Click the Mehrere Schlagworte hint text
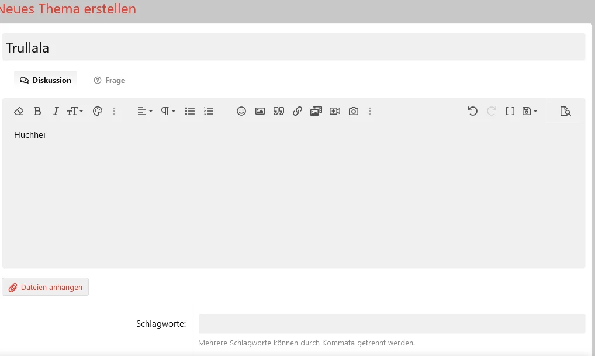The height and width of the screenshot is (356, 595). (x=306, y=343)
